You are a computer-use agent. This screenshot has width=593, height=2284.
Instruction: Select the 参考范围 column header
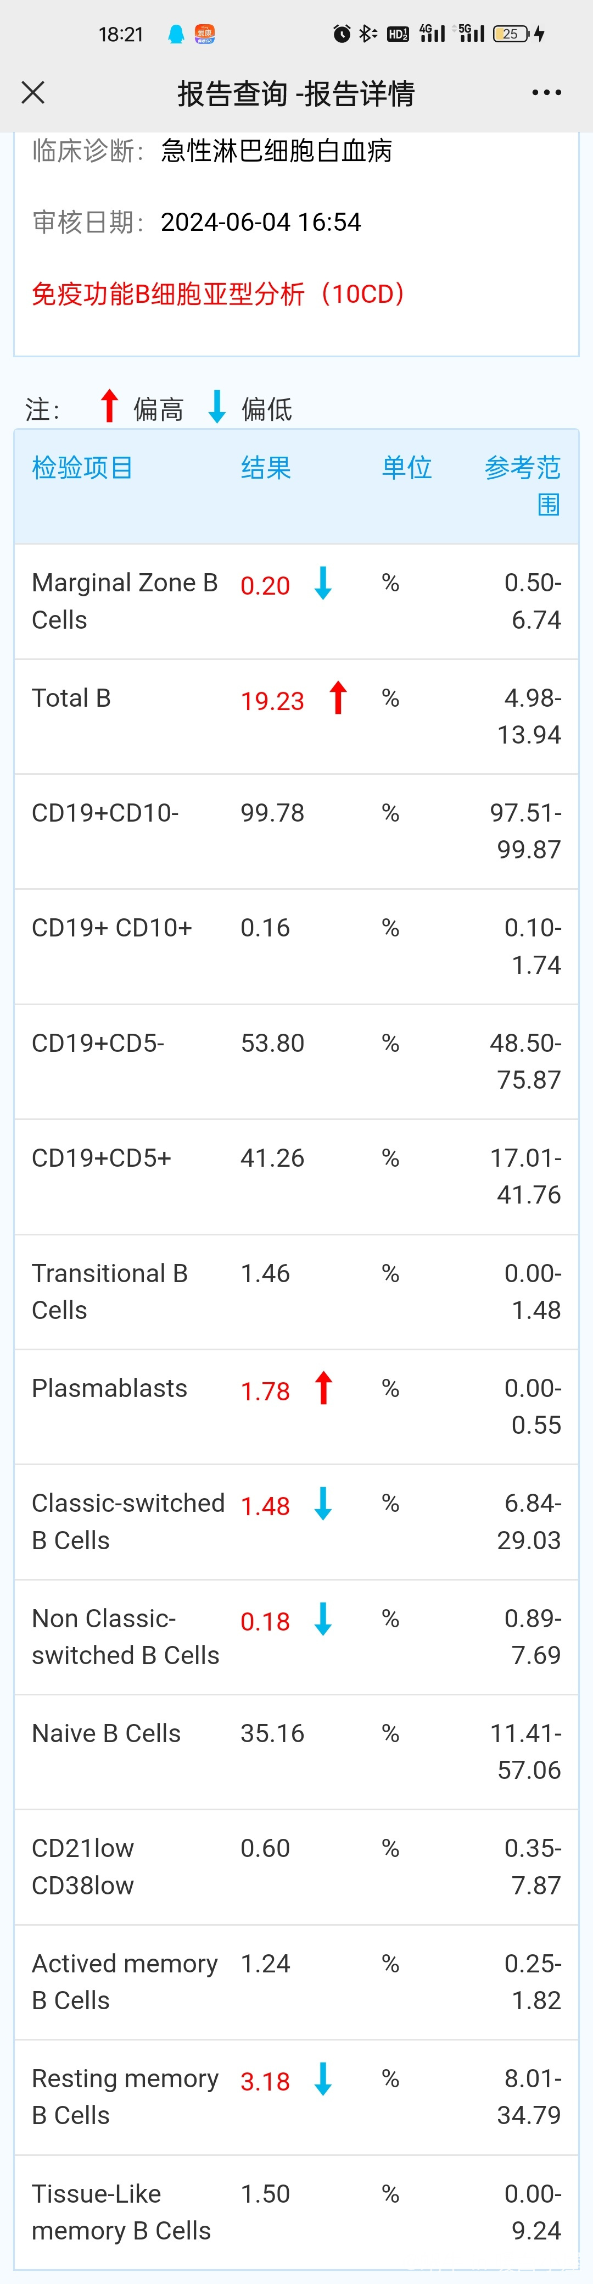point(523,486)
